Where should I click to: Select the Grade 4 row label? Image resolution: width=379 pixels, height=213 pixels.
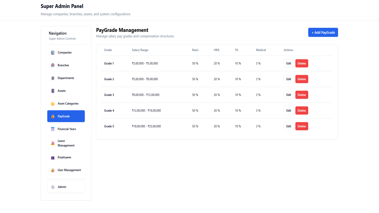[x=109, y=110]
